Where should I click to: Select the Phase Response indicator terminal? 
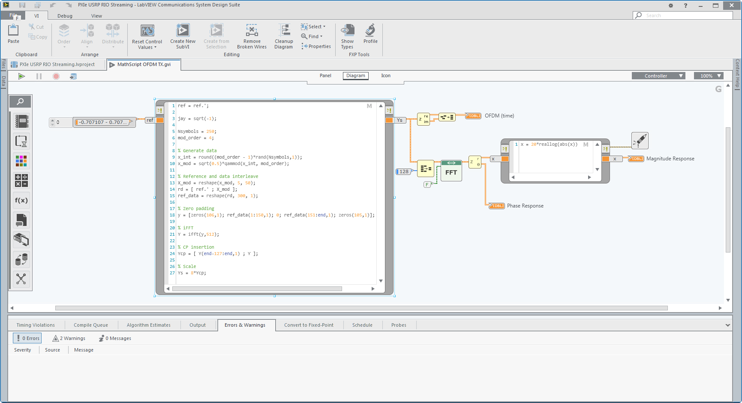tap(497, 206)
